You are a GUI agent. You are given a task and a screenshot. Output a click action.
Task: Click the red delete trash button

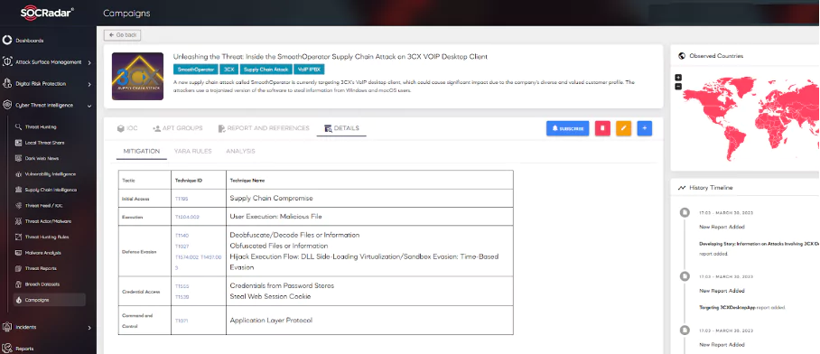point(602,128)
